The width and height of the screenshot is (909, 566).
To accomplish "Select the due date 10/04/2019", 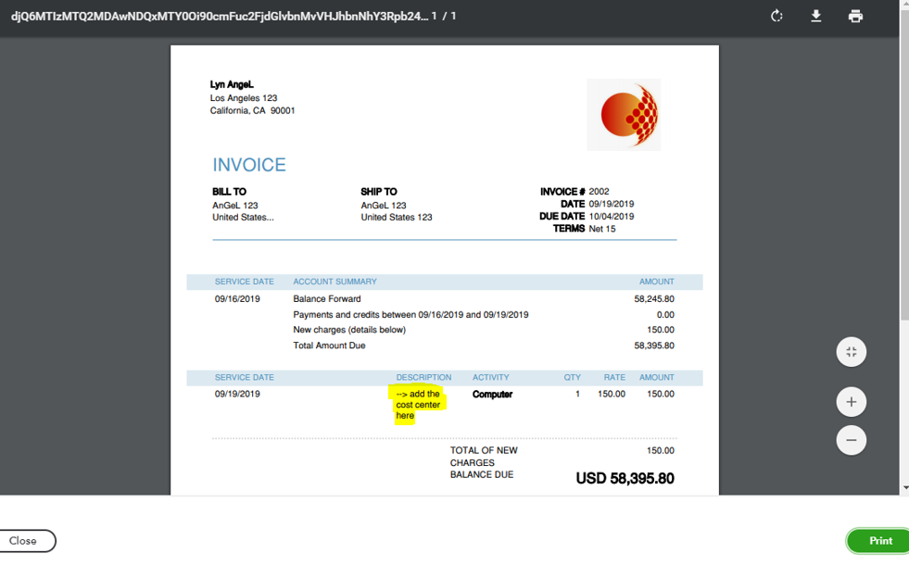I will 612,216.
